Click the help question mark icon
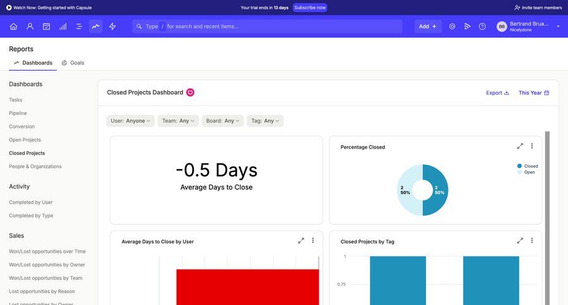The height and width of the screenshot is (305, 568). tap(482, 26)
